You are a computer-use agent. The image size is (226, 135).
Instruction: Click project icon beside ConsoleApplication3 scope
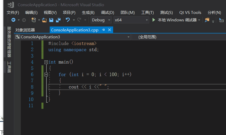(18, 37)
